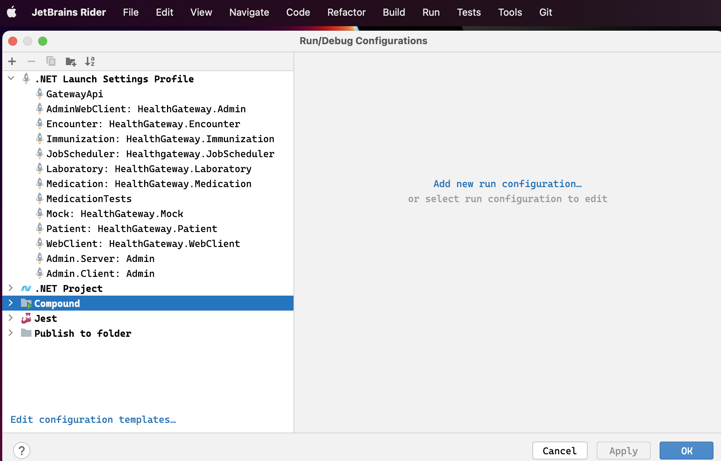Click the rocket icon beside GatewayApi
The height and width of the screenshot is (461, 721).
point(40,94)
